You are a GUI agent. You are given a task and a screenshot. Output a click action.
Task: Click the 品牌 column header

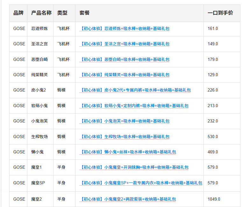(x=18, y=13)
